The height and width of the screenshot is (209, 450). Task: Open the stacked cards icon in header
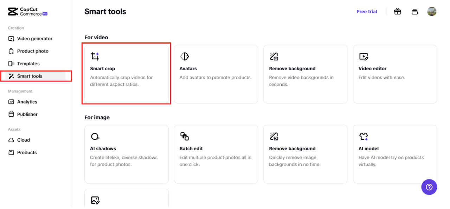414,12
